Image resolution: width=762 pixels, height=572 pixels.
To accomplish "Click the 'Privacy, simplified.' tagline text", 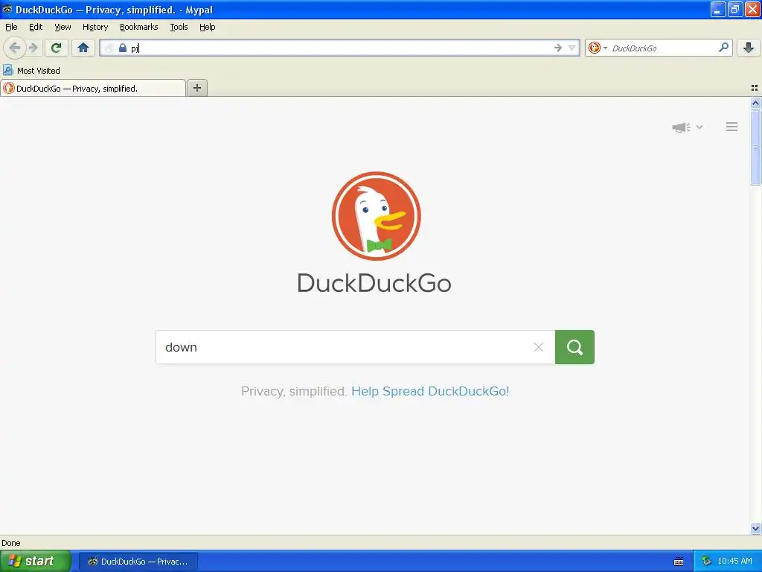I will click(x=293, y=391).
